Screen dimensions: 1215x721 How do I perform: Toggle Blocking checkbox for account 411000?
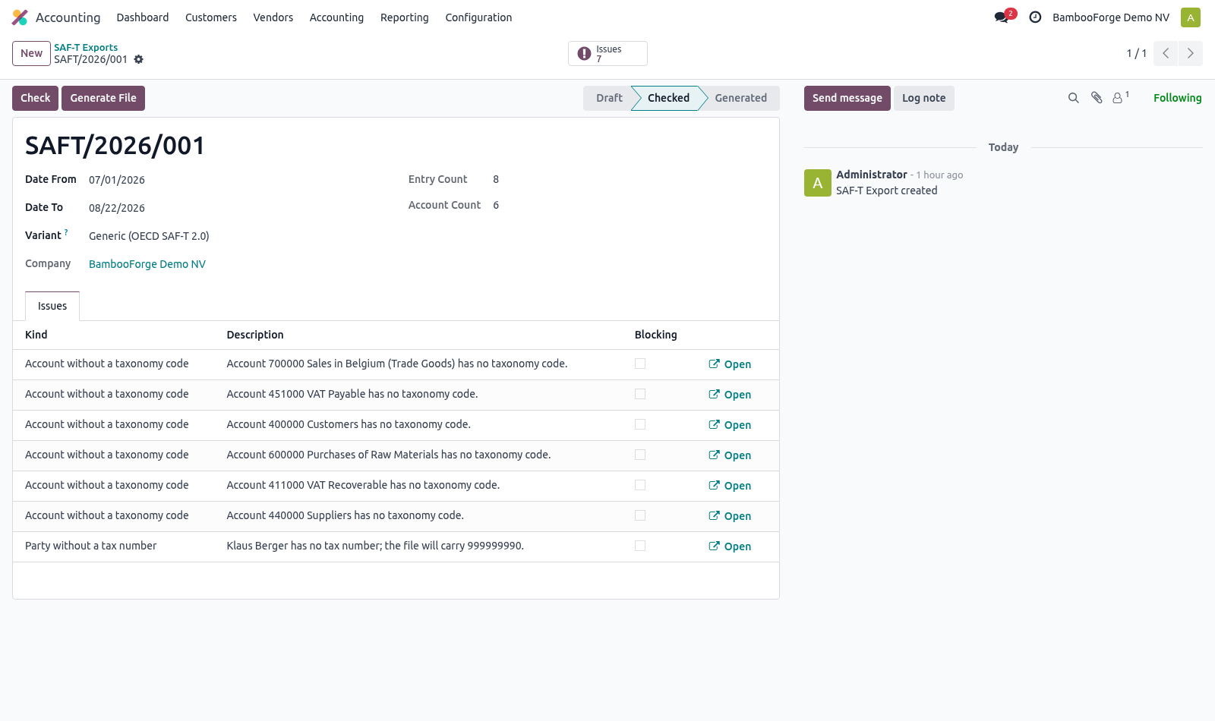pyautogui.click(x=640, y=485)
